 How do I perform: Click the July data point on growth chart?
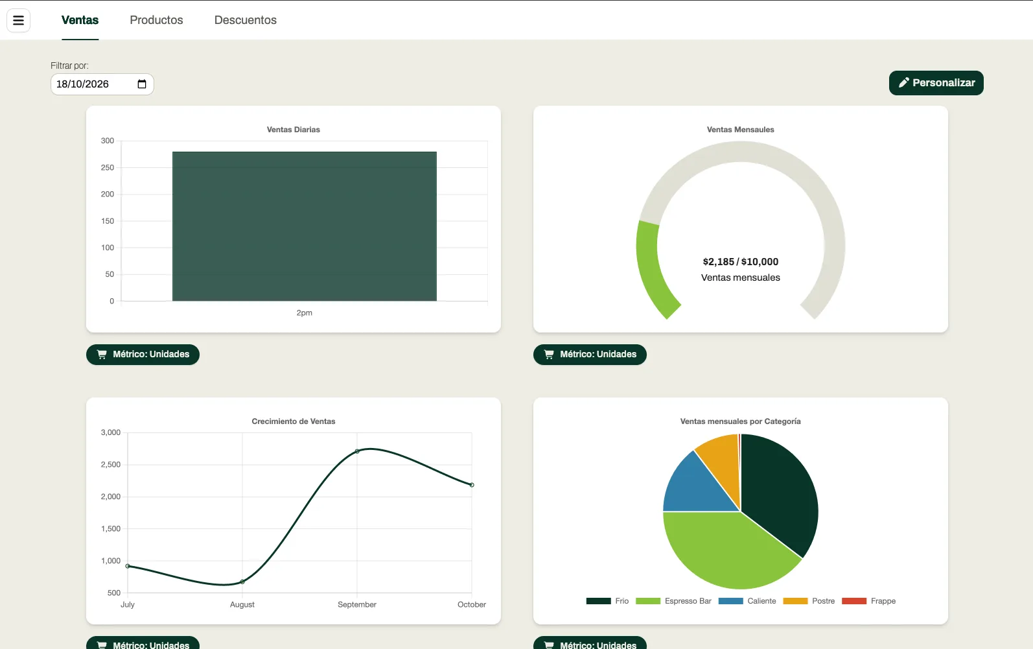pos(128,566)
